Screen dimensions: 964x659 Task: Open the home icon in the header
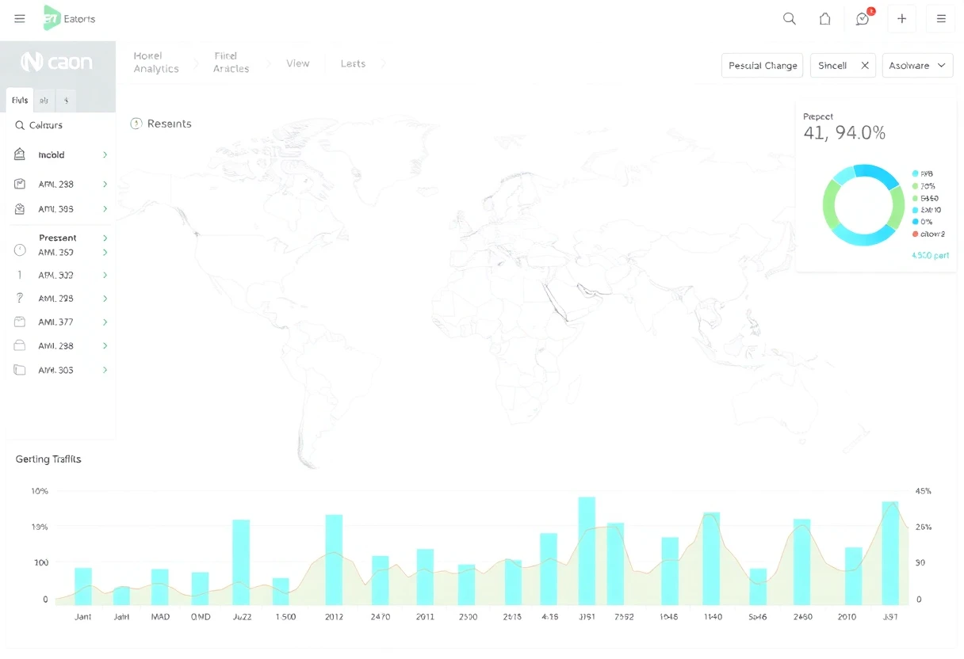click(824, 18)
